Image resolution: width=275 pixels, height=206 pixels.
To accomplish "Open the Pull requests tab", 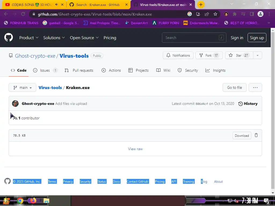I will (x=79, y=70).
